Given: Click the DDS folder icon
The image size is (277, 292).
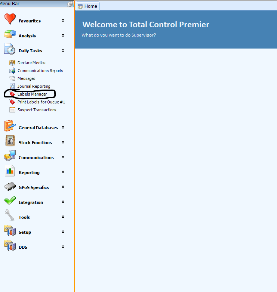Looking at the screenshot, I should 10,245.
